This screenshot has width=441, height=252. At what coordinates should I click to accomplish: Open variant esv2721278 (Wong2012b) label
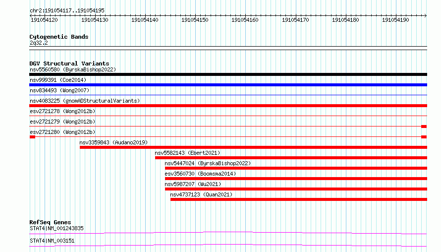tap(62, 111)
